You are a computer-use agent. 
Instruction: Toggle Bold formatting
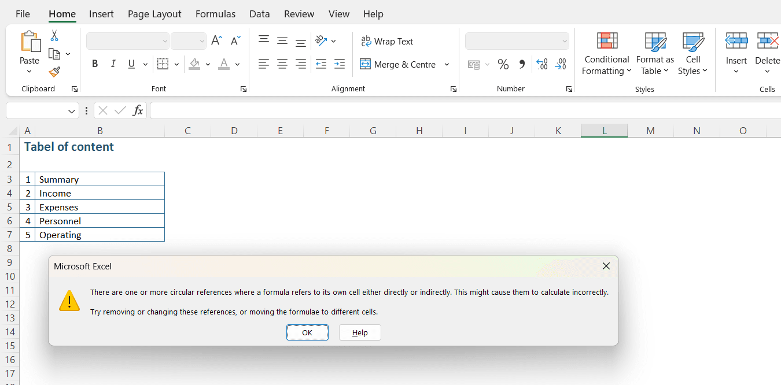95,64
